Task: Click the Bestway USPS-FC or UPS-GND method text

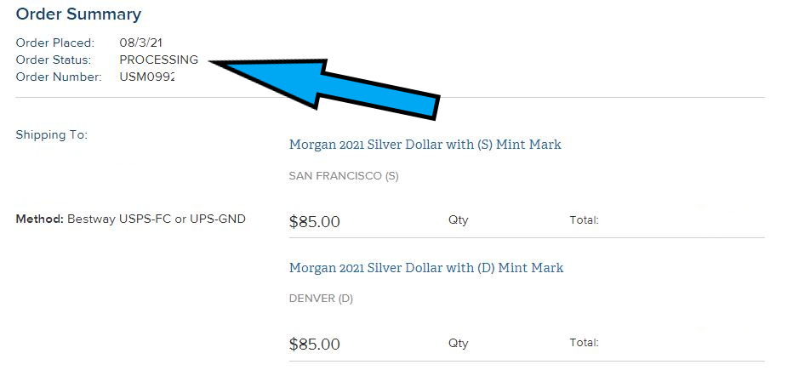Action: click(x=157, y=219)
